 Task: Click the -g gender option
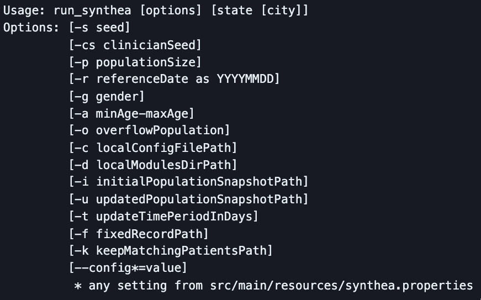coord(107,97)
